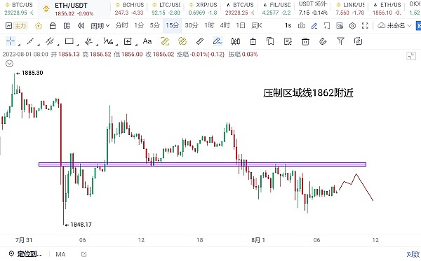This screenshot has width=421, height=261.
Task: Expand trend line tool submenu arrow
Action: [x=39, y=45]
